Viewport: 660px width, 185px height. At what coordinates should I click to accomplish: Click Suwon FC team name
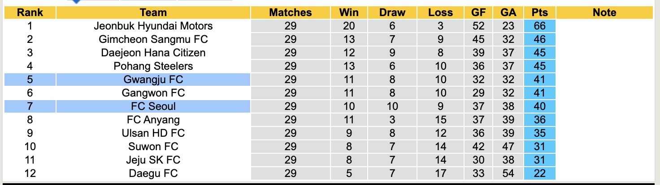tap(153, 147)
